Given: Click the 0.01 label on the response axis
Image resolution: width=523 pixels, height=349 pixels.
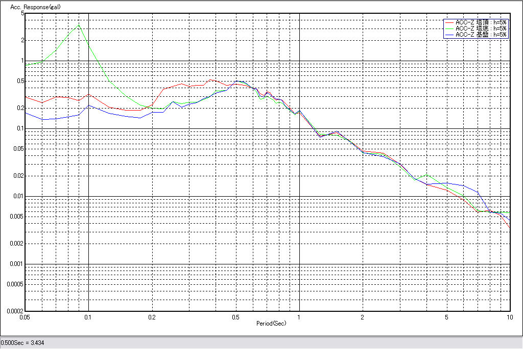Looking at the screenshot, I should click(x=19, y=196).
